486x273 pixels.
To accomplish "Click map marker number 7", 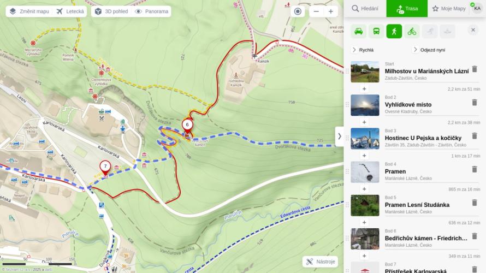I will pyautogui.click(x=105, y=168).
